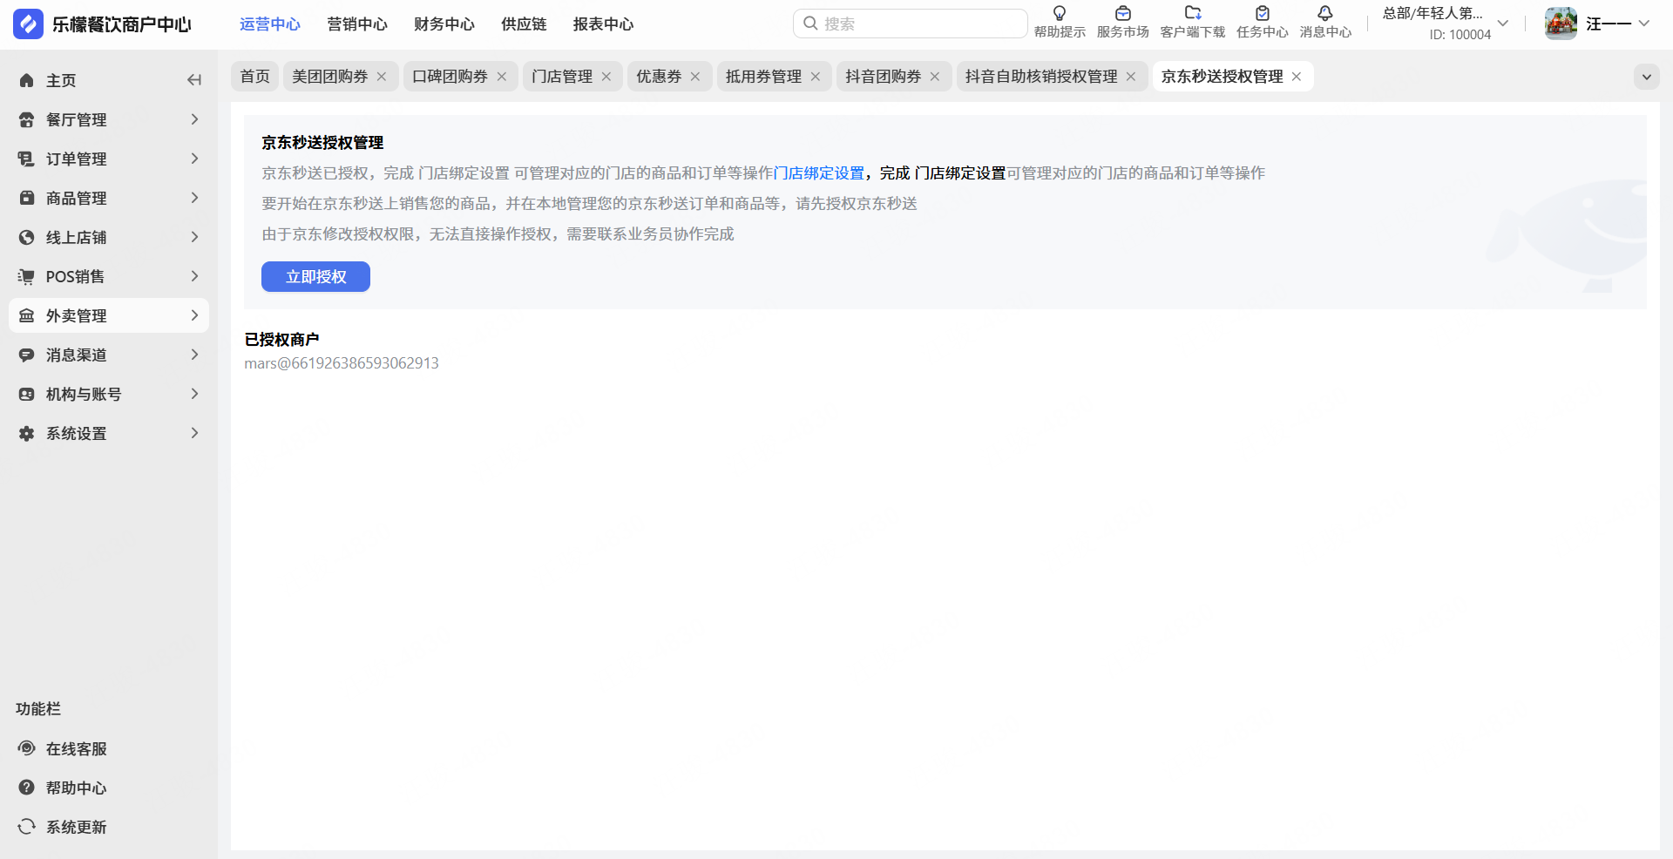Click authorized merchant mars@661926386593062913
Screen dimensions: 1673x859
pos(342,363)
